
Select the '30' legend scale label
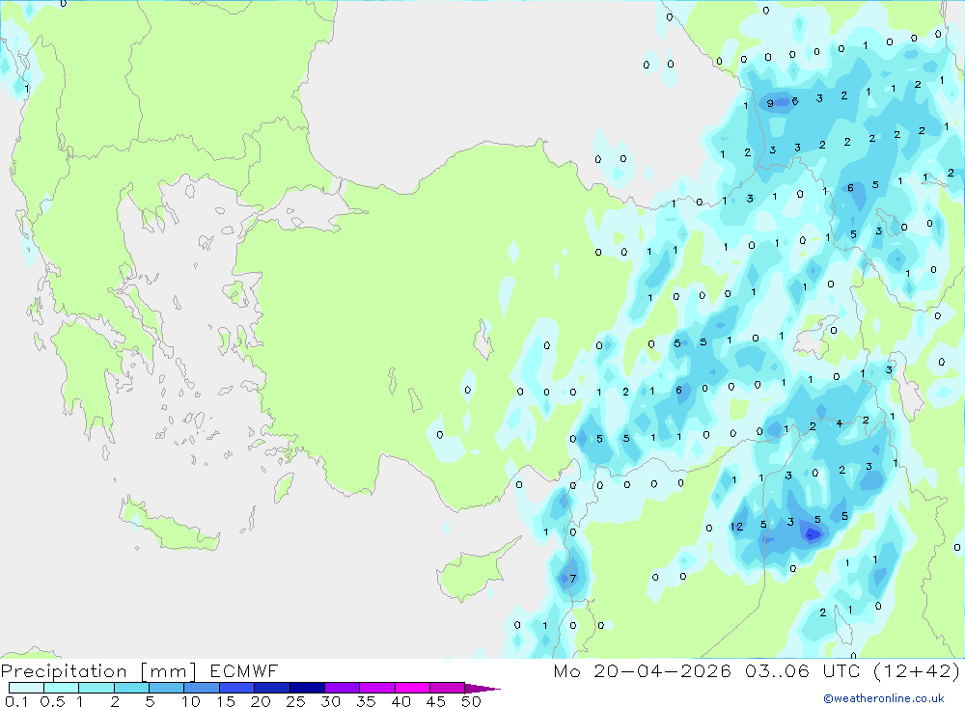tap(331, 701)
